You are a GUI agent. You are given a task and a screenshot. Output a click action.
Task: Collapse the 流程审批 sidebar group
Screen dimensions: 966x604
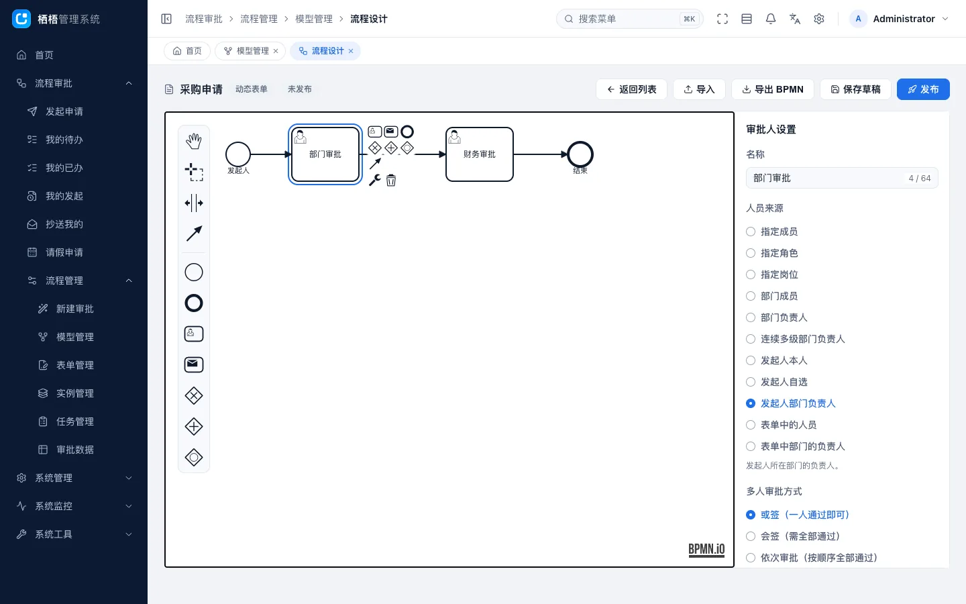tap(74, 83)
